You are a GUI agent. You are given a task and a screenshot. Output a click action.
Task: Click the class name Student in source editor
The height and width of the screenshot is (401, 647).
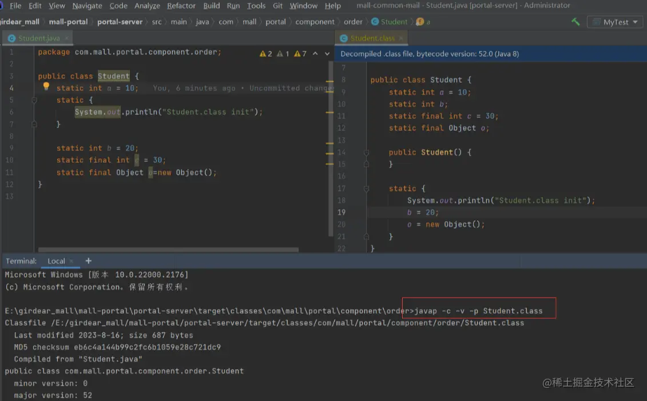pyautogui.click(x=113, y=76)
